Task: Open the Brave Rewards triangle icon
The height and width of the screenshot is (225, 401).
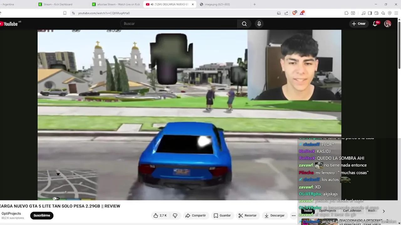Action: tap(302, 13)
